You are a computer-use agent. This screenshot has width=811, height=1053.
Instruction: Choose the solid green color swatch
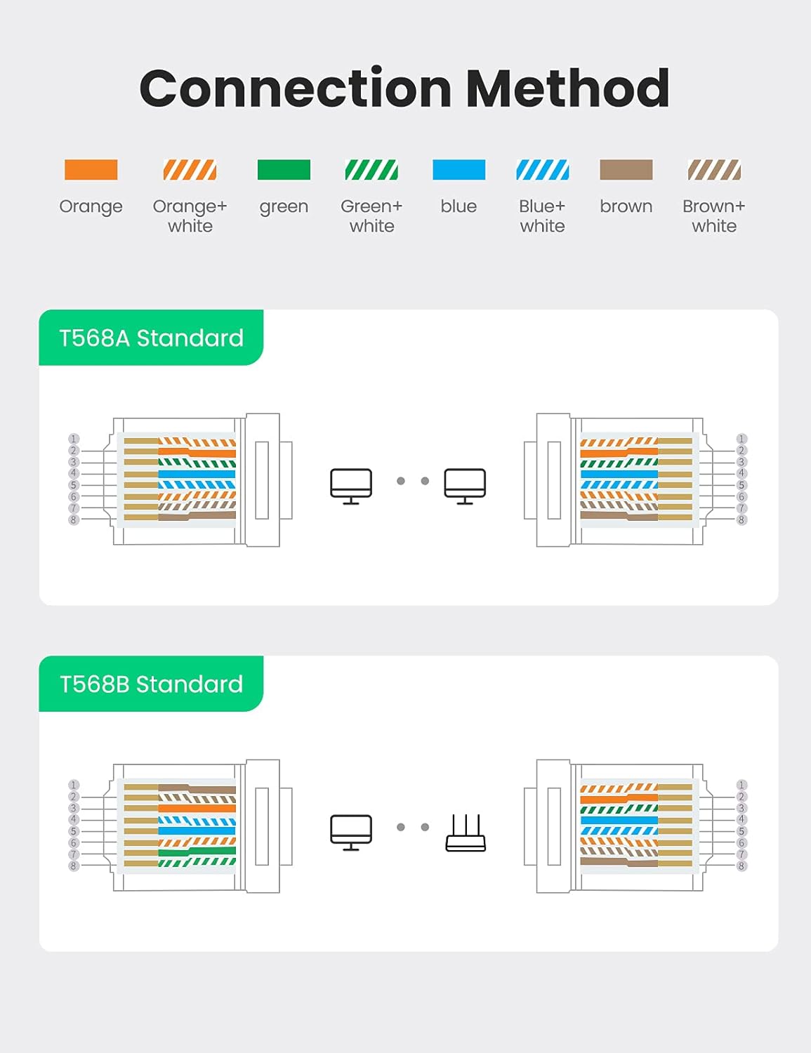tap(284, 170)
